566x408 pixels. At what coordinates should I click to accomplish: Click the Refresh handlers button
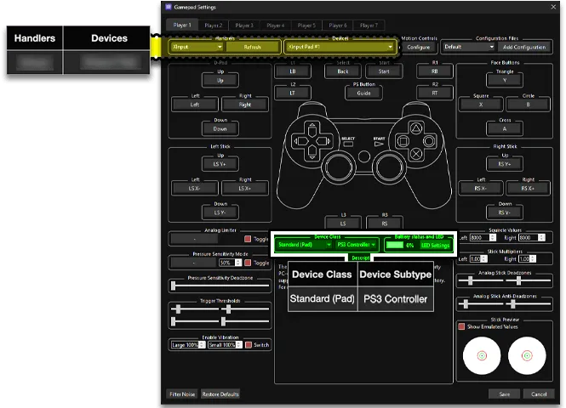tap(252, 47)
